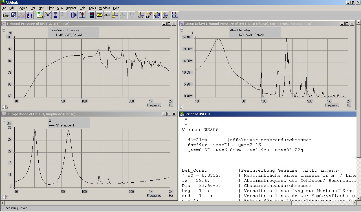Click the dB axis scale arrows in the Sound Pressure graph
Viewport: 361px width, 212px height.
point(4,30)
